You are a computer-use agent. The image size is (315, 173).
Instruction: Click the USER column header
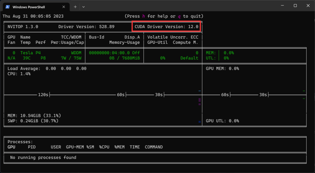pyautogui.click(x=56, y=147)
